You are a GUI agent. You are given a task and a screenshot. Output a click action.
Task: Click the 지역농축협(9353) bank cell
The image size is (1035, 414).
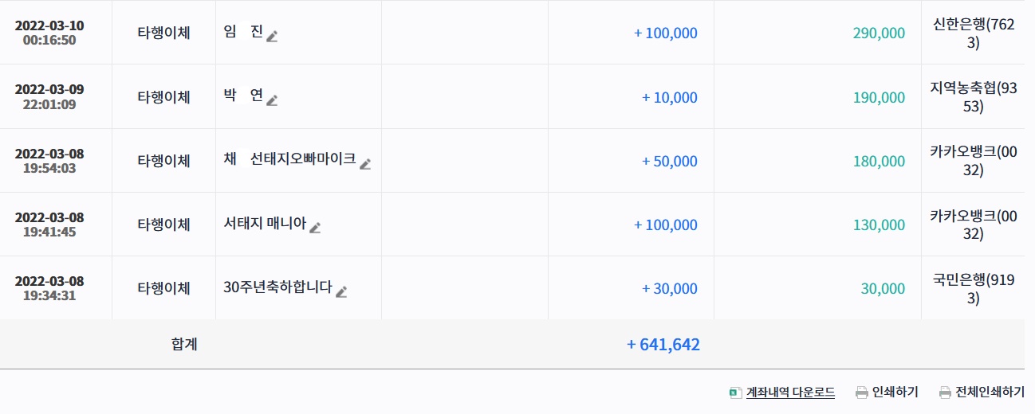973,97
